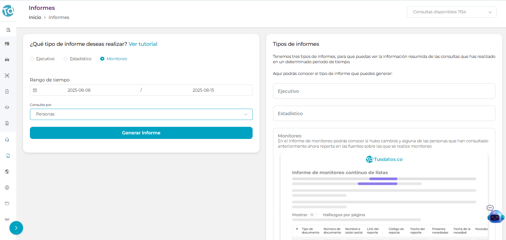Image resolution: width=506 pixels, height=240 pixels.
Task: Click the Generar informe button
Action: click(x=141, y=133)
